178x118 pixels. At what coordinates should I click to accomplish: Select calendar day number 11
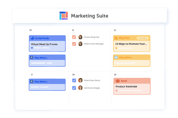(73, 30)
